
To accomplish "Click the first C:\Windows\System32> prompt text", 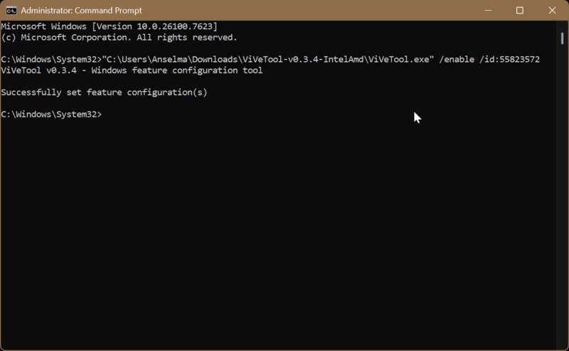I will tap(51, 60).
